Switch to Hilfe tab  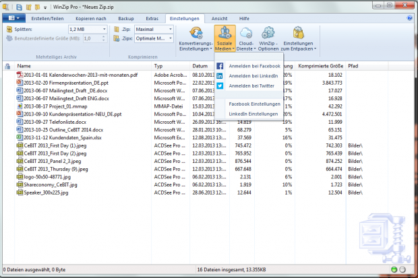click(244, 18)
